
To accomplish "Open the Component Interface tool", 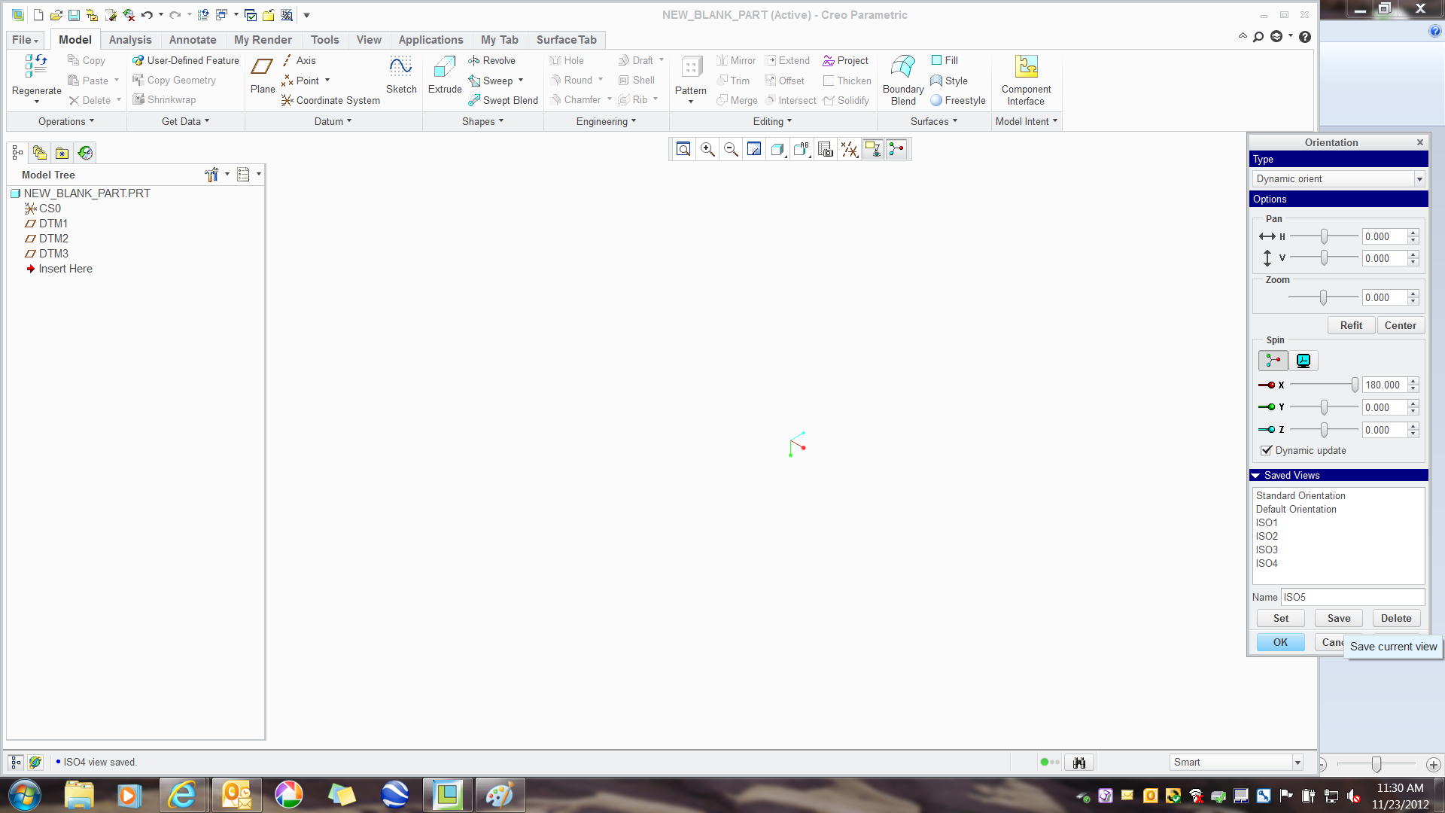I will (x=1026, y=80).
